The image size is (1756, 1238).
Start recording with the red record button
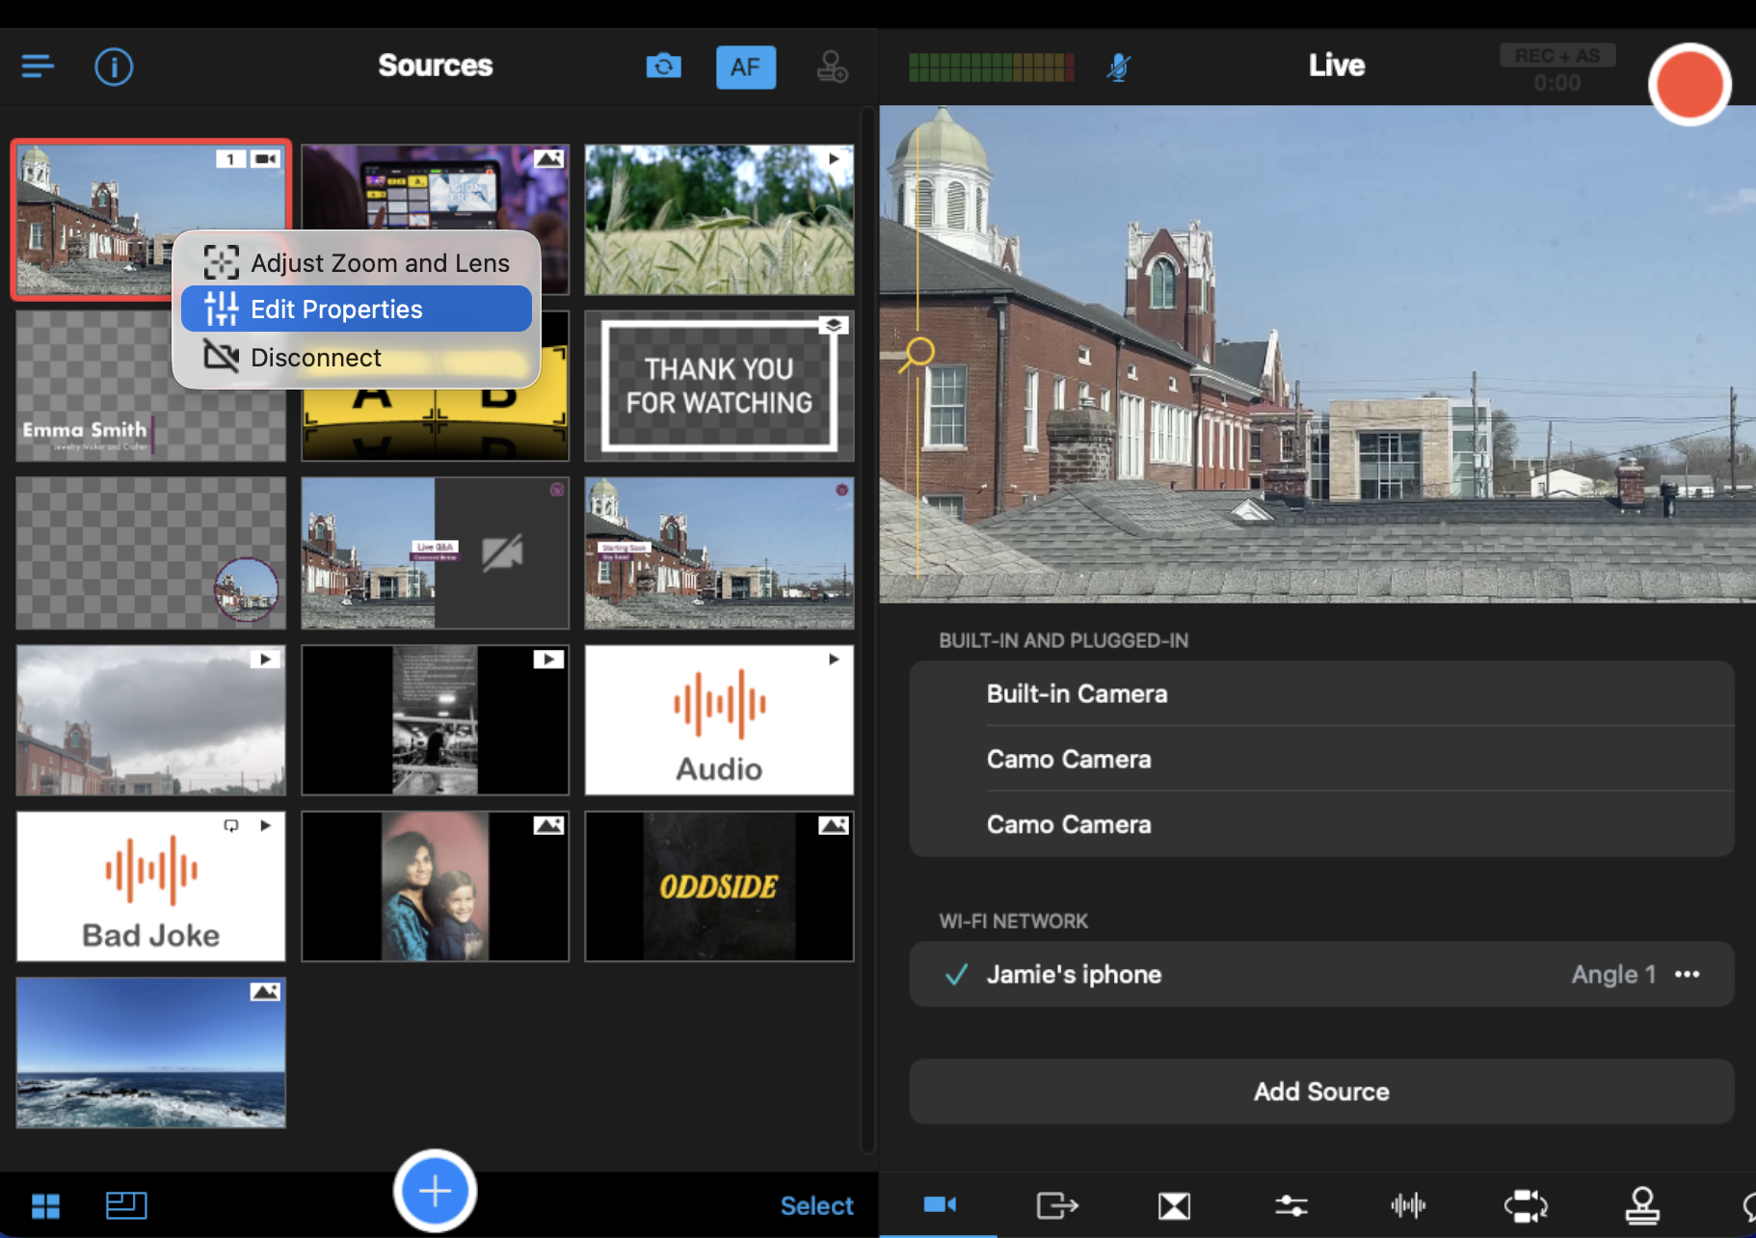pyautogui.click(x=1689, y=84)
